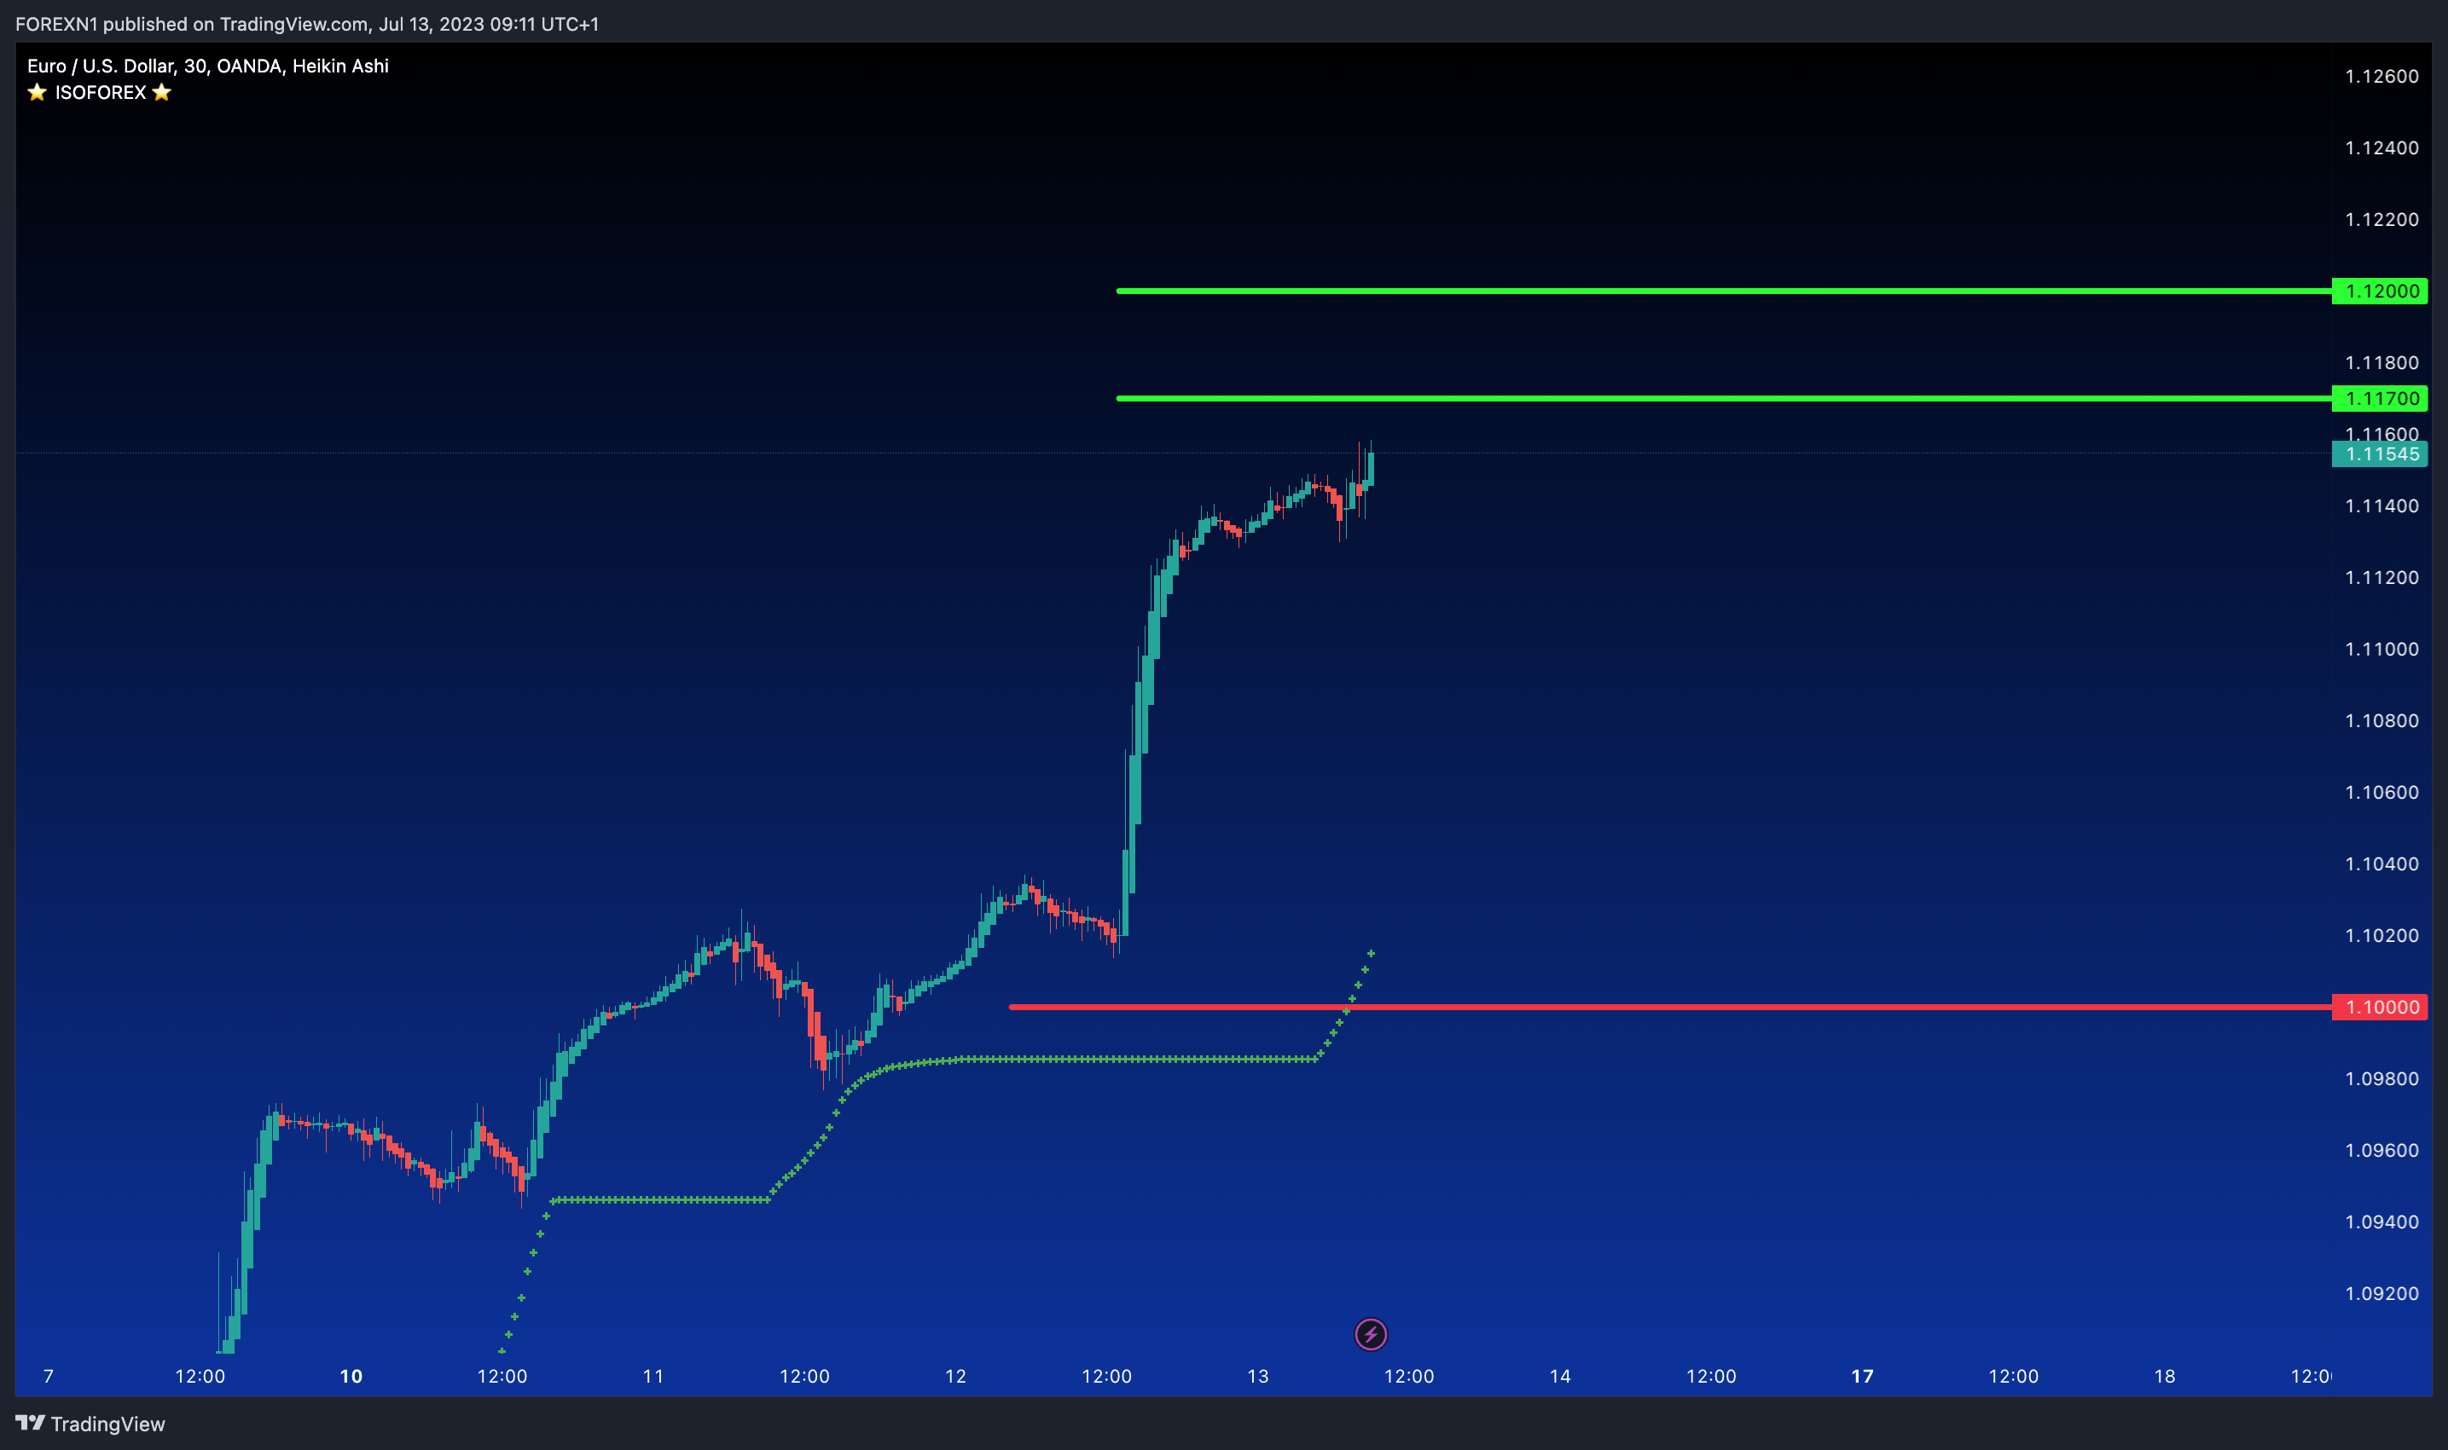The width and height of the screenshot is (2448, 1450).
Task: Click the 1.09400 price axis label
Action: tap(2381, 1222)
